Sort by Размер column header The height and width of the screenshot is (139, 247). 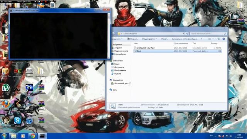[x=214, y=43]
